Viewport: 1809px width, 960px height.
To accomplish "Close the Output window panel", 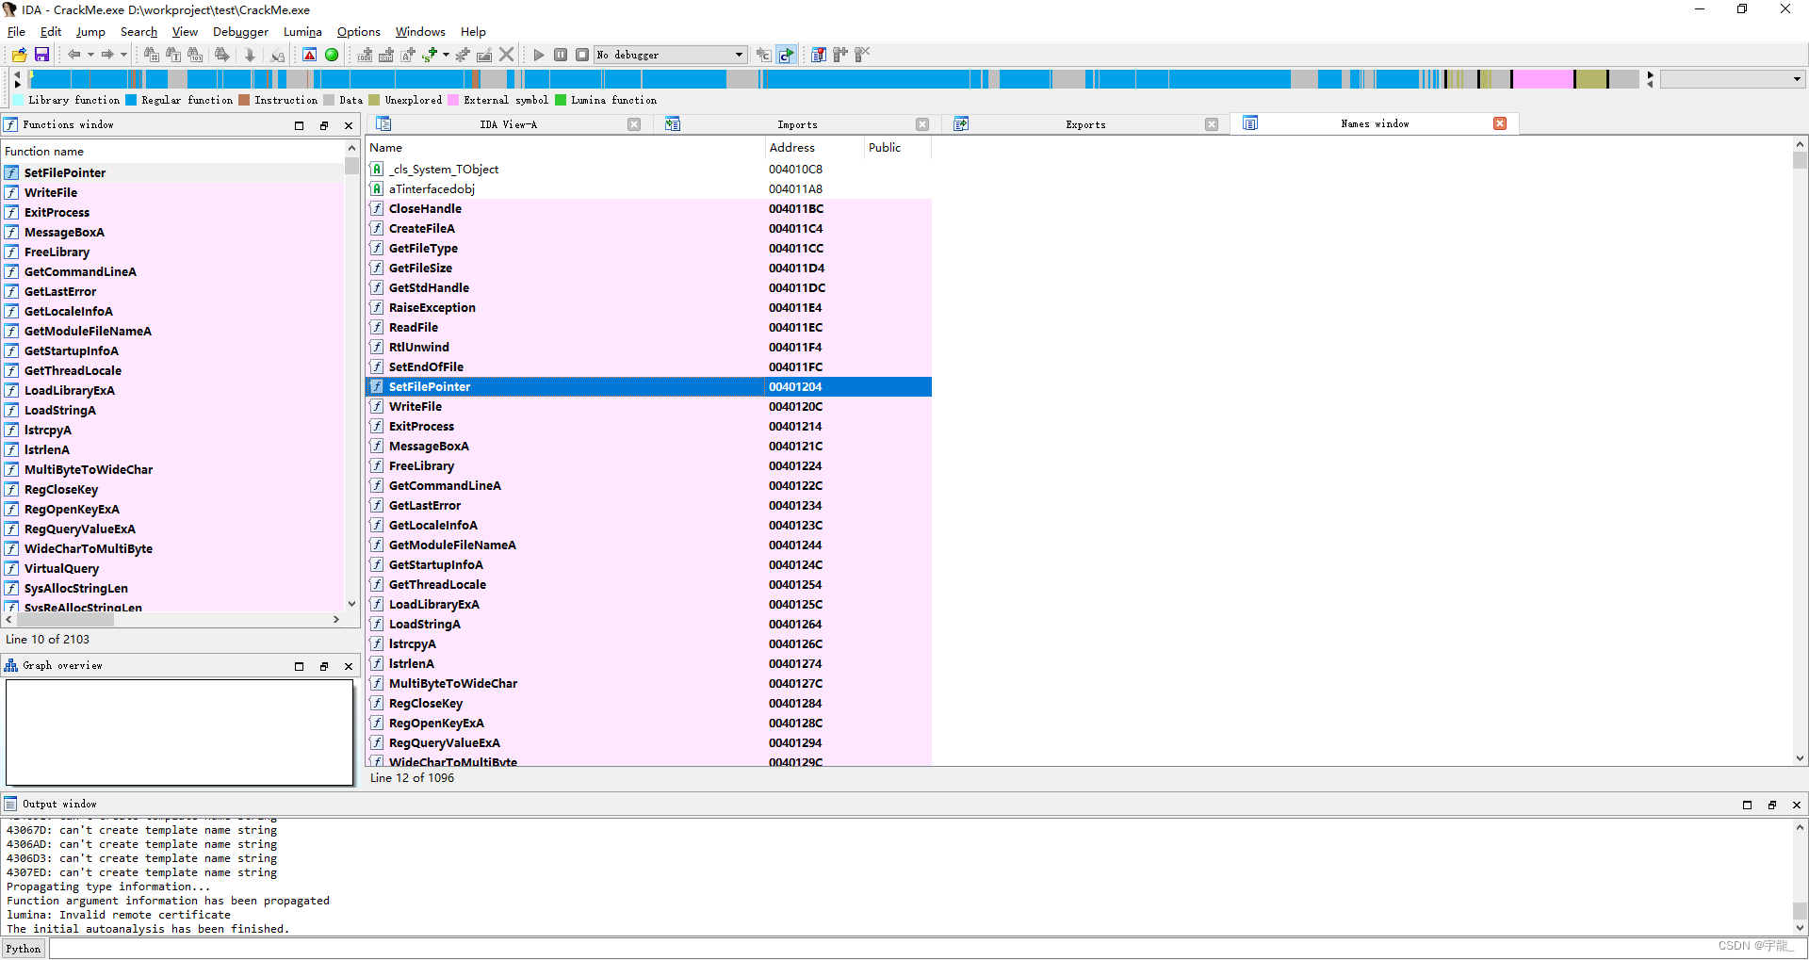I will (1797, 805).
